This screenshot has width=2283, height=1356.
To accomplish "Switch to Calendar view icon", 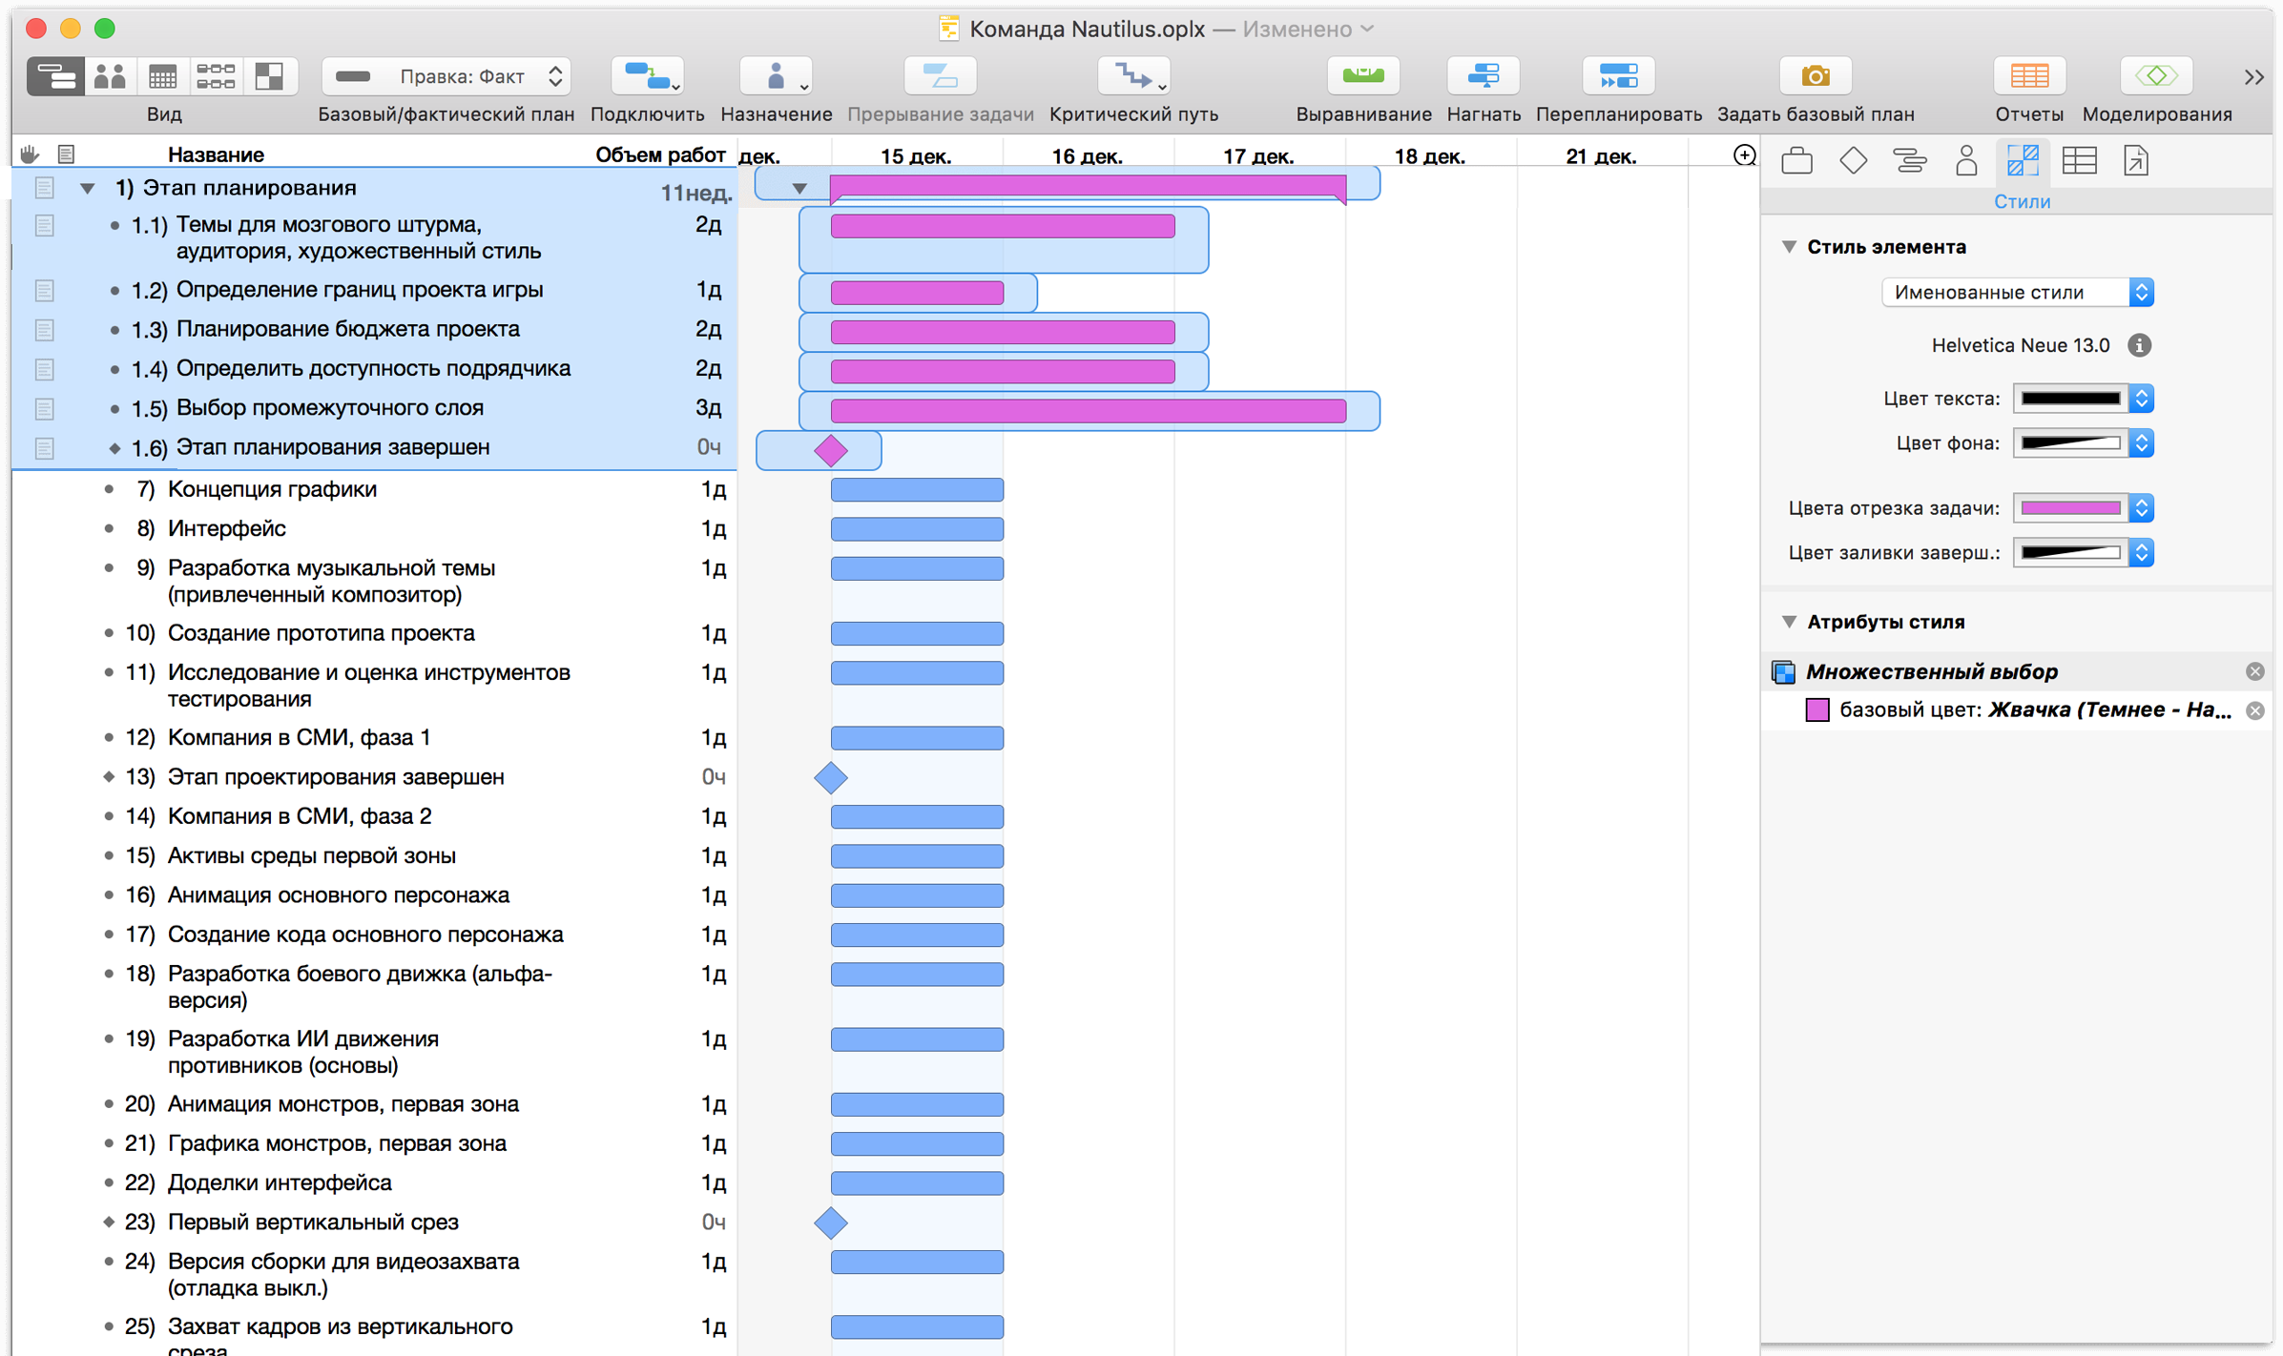I will 163,76.
